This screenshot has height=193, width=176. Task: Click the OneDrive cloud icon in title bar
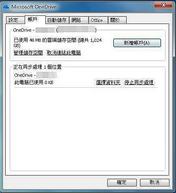pyautogui.click(x=6, y=7)
